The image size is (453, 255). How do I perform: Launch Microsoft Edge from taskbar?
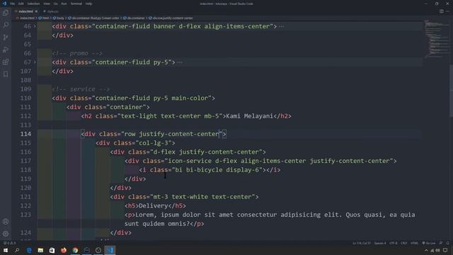click(x=29, y=250)
